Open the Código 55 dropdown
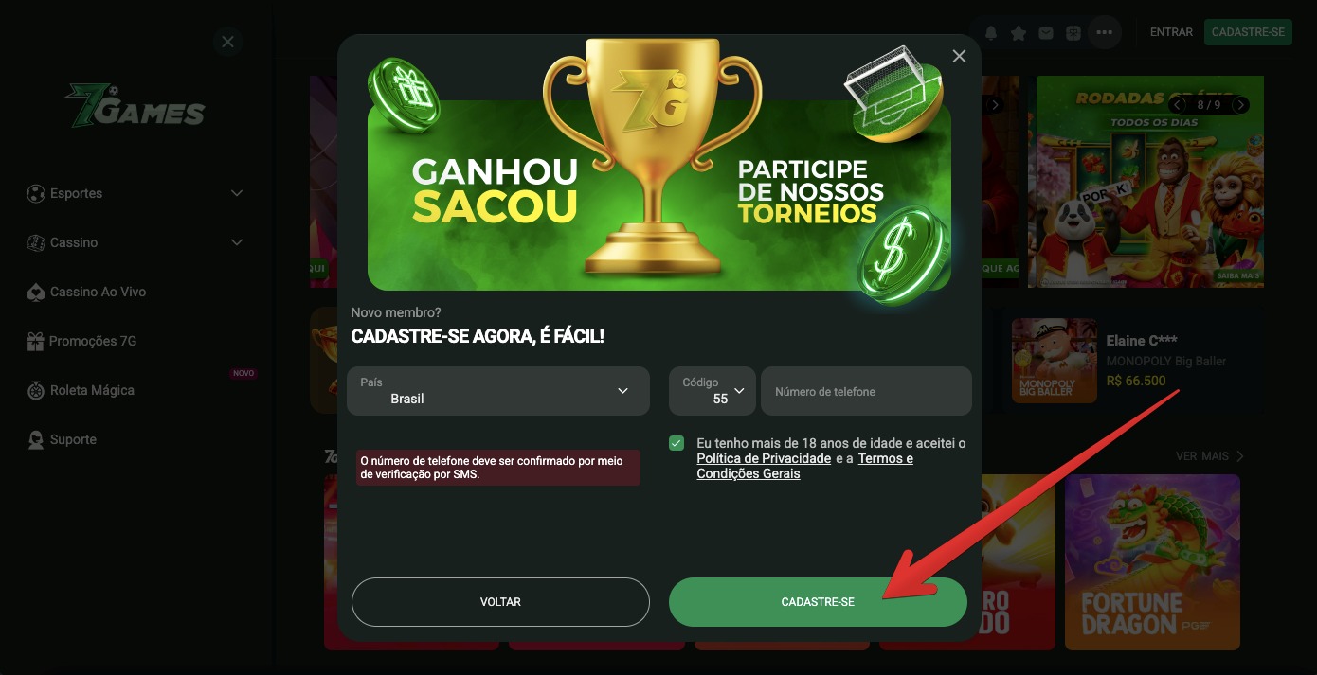The height and width of the screenshot is (675, 1317). coord(713,391)
